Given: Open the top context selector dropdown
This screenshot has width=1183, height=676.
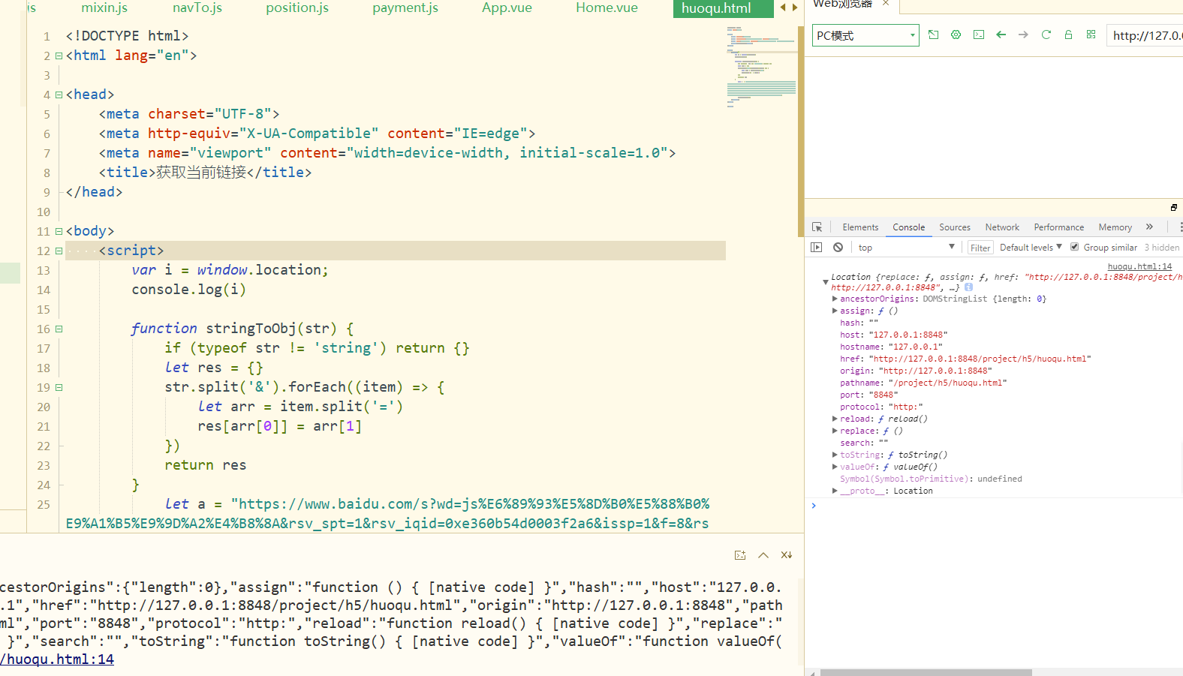Looking at the screenshot, I should point(907,247).
